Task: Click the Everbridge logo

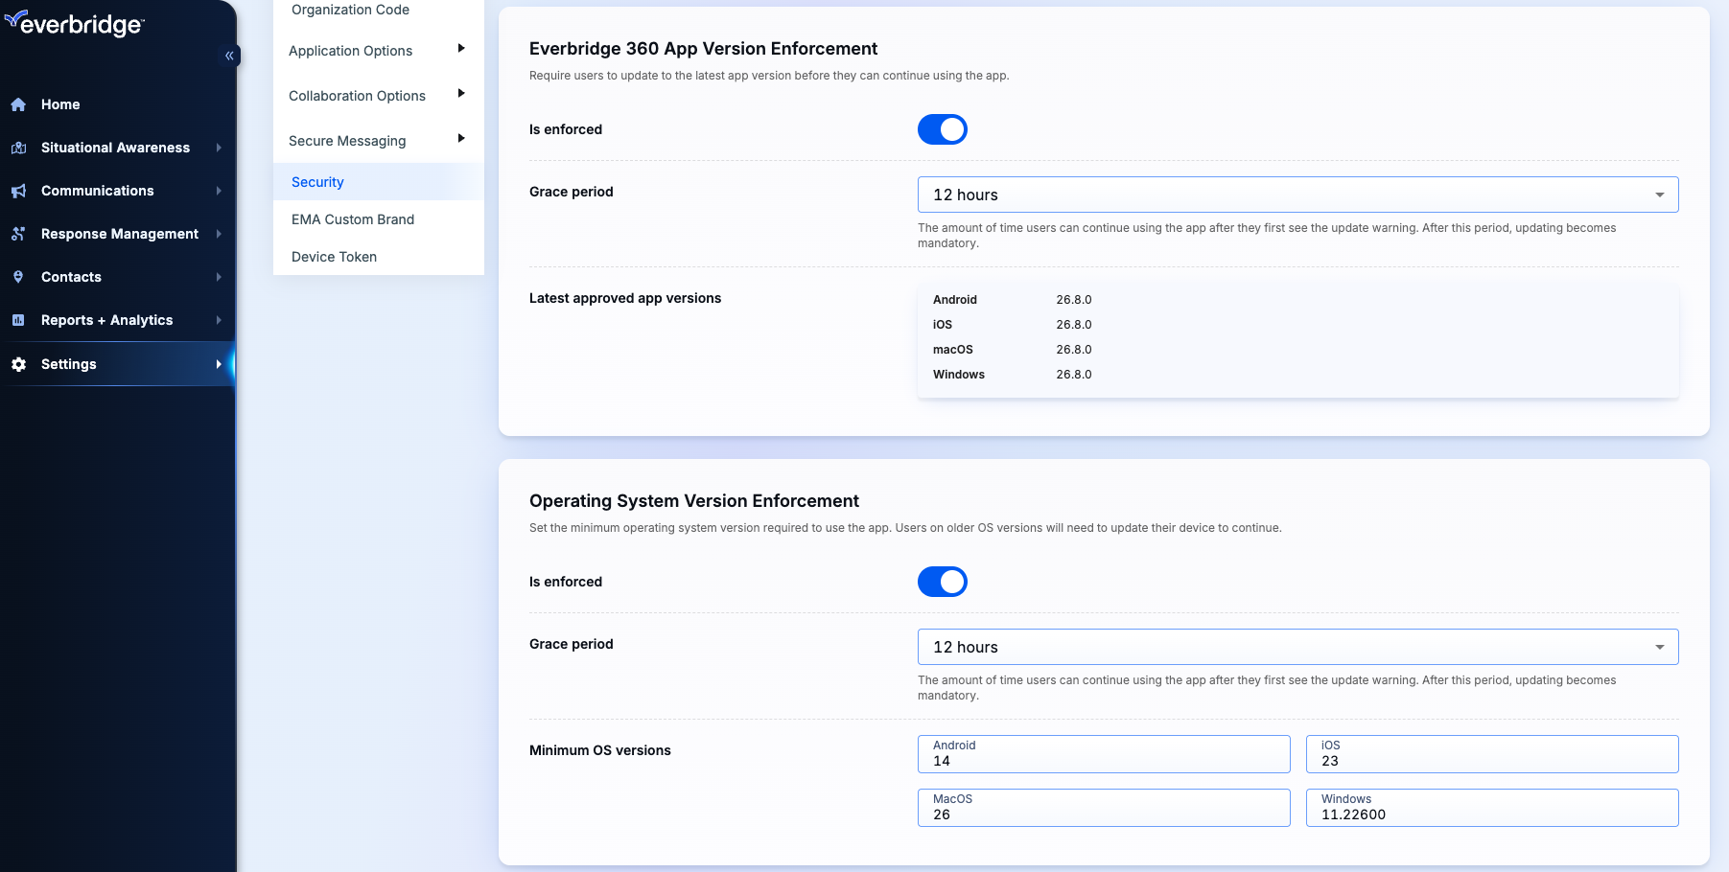Action: pyautogui.click(x=74, y=23)
